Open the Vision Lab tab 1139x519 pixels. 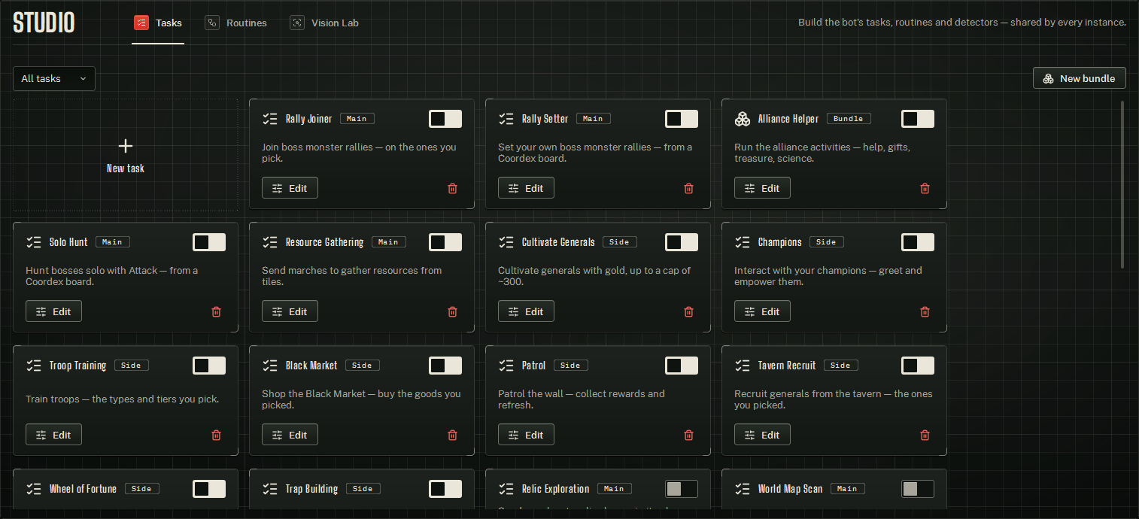click(x=324, y=23)
